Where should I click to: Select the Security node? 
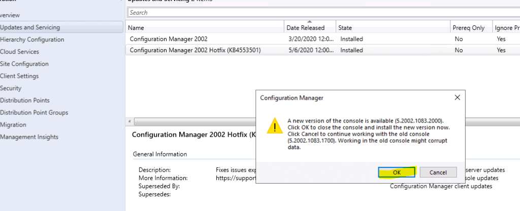pyautogui.click(x=11, y=89)
